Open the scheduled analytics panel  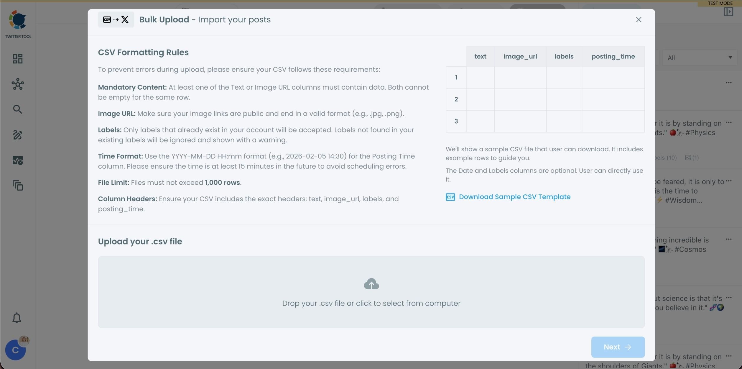pyautogui.click(x=17, y=160)
